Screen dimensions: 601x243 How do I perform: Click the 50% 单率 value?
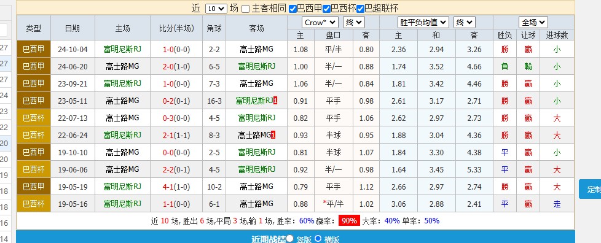tap(432, 221)
